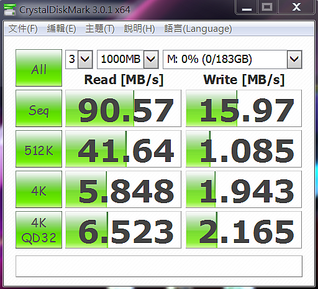The width and height of the screenshot is (318, 289).
Task: Run all benchmarks with the All button
Action: (x=39, y=68)
